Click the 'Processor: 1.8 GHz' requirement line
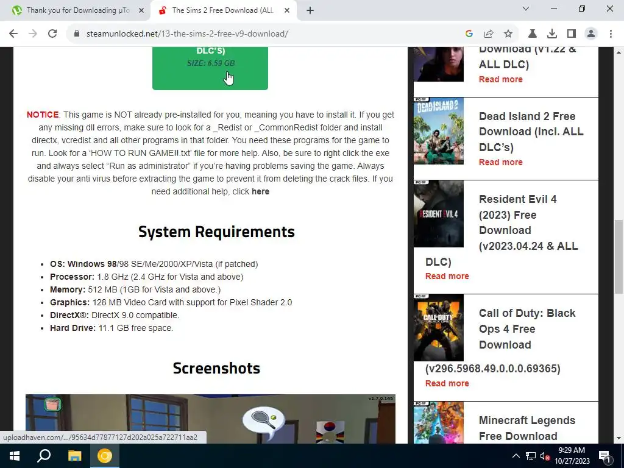Screen dimensions: 624x468 coord(146,277)
